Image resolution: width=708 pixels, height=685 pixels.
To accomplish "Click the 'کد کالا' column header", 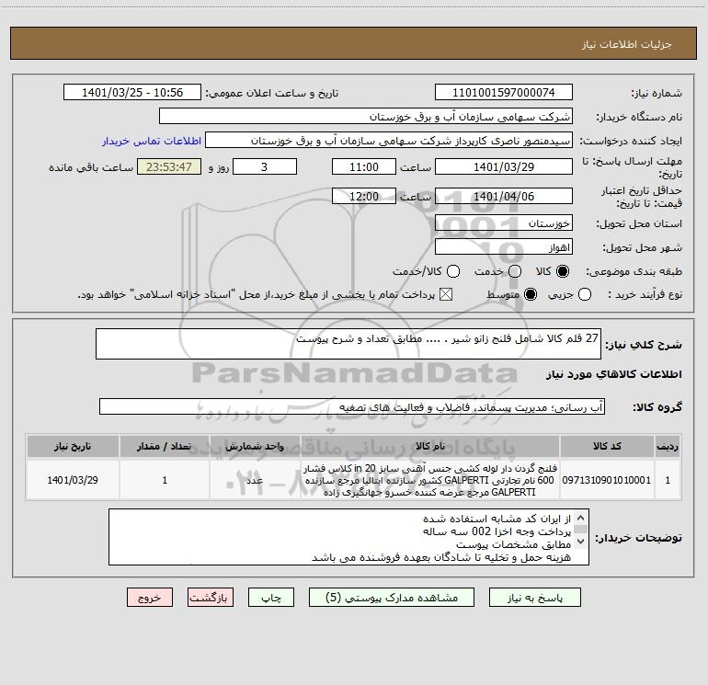I will click(607, 446).
